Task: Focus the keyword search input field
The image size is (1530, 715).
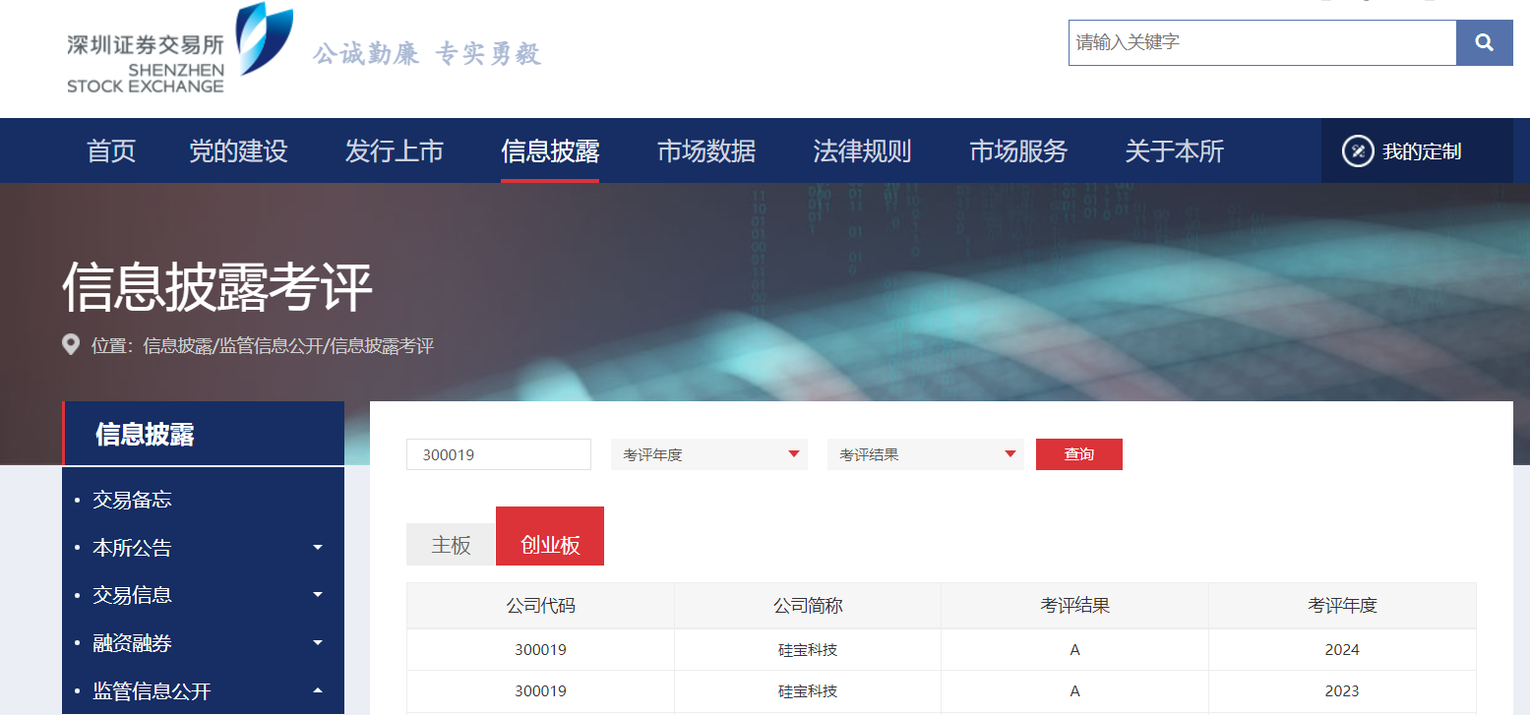Action: click(x=1261, y=43)
